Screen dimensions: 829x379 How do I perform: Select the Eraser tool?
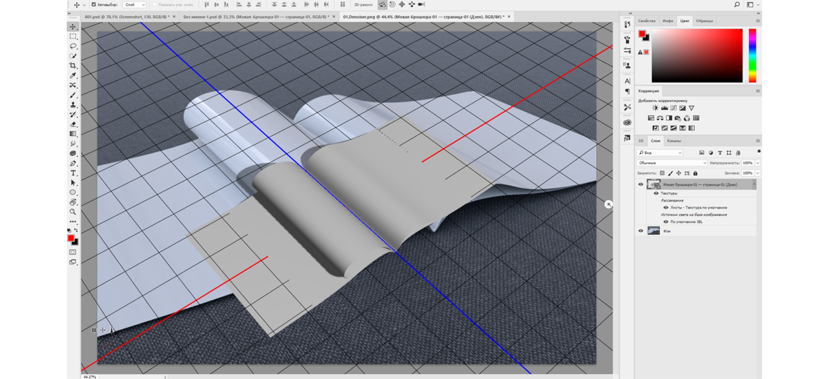point(73,124)
